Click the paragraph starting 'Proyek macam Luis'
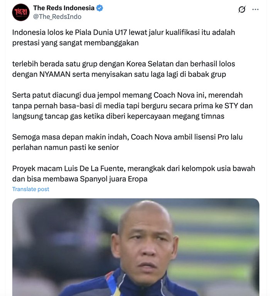Viewport: 270px width, 296px height. click(133, 173)
